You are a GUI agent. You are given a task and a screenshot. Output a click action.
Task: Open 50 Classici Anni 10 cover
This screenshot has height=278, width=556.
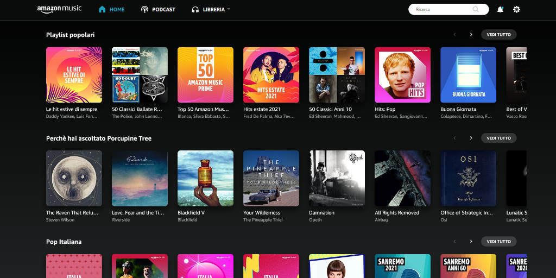[x=337, y=75]
